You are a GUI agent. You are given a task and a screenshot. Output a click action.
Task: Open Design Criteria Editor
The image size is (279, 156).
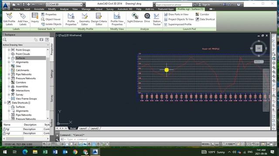pyautogui.click(x=99, y=19)
